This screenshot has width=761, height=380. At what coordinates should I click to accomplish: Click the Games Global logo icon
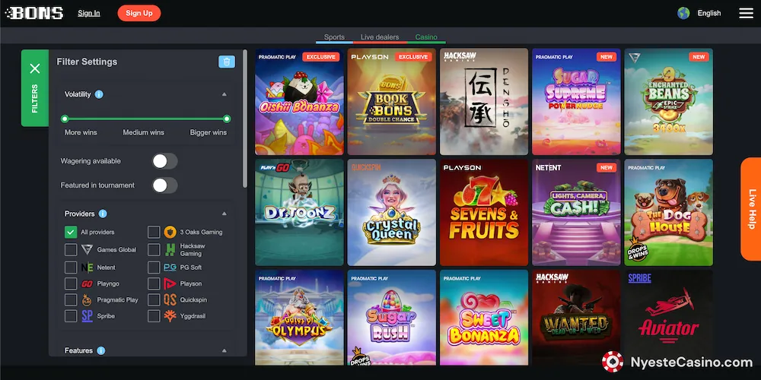click(87, 249)
